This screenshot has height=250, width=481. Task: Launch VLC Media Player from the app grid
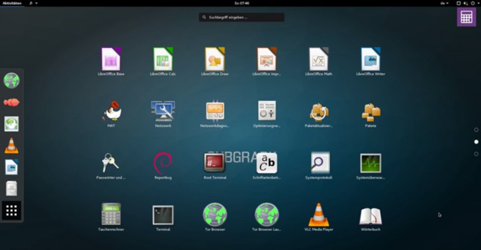318,217
